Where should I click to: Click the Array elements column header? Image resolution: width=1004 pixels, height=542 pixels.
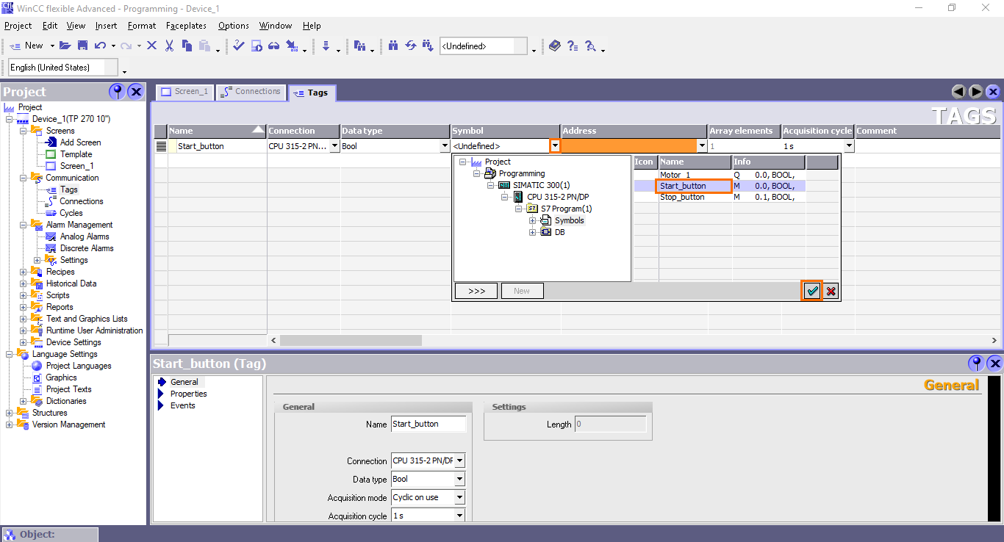(x=745, y=131)
